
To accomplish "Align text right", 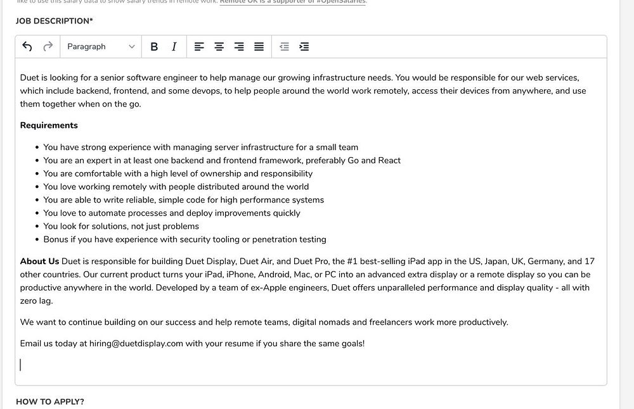I will pyautogui.click(x=239, y=46).
